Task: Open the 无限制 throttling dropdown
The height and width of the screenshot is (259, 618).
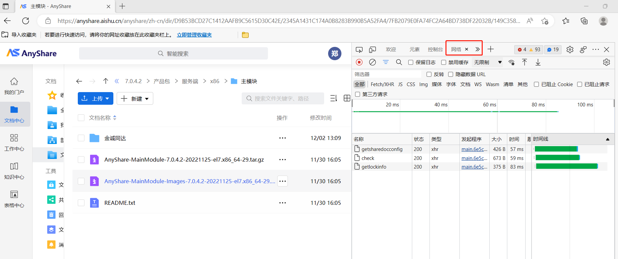Action: (488, 63)
